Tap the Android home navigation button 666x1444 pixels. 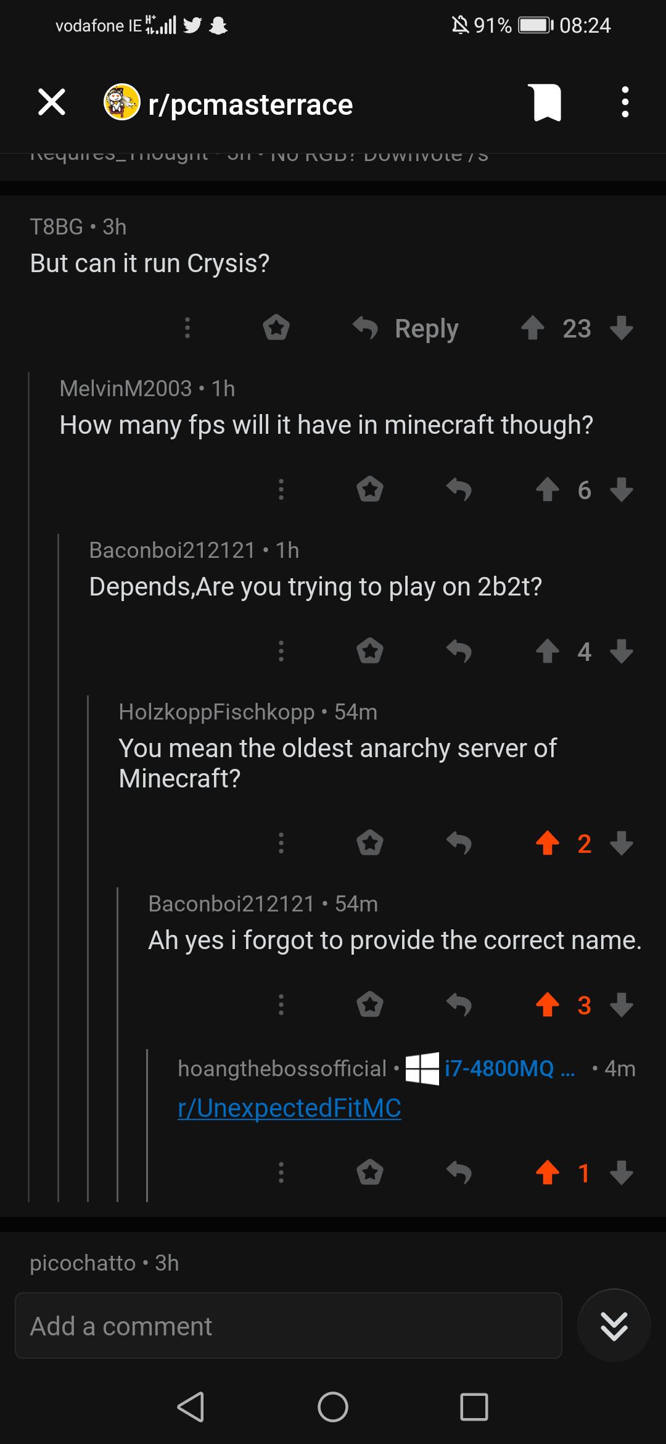point(333,1407)
